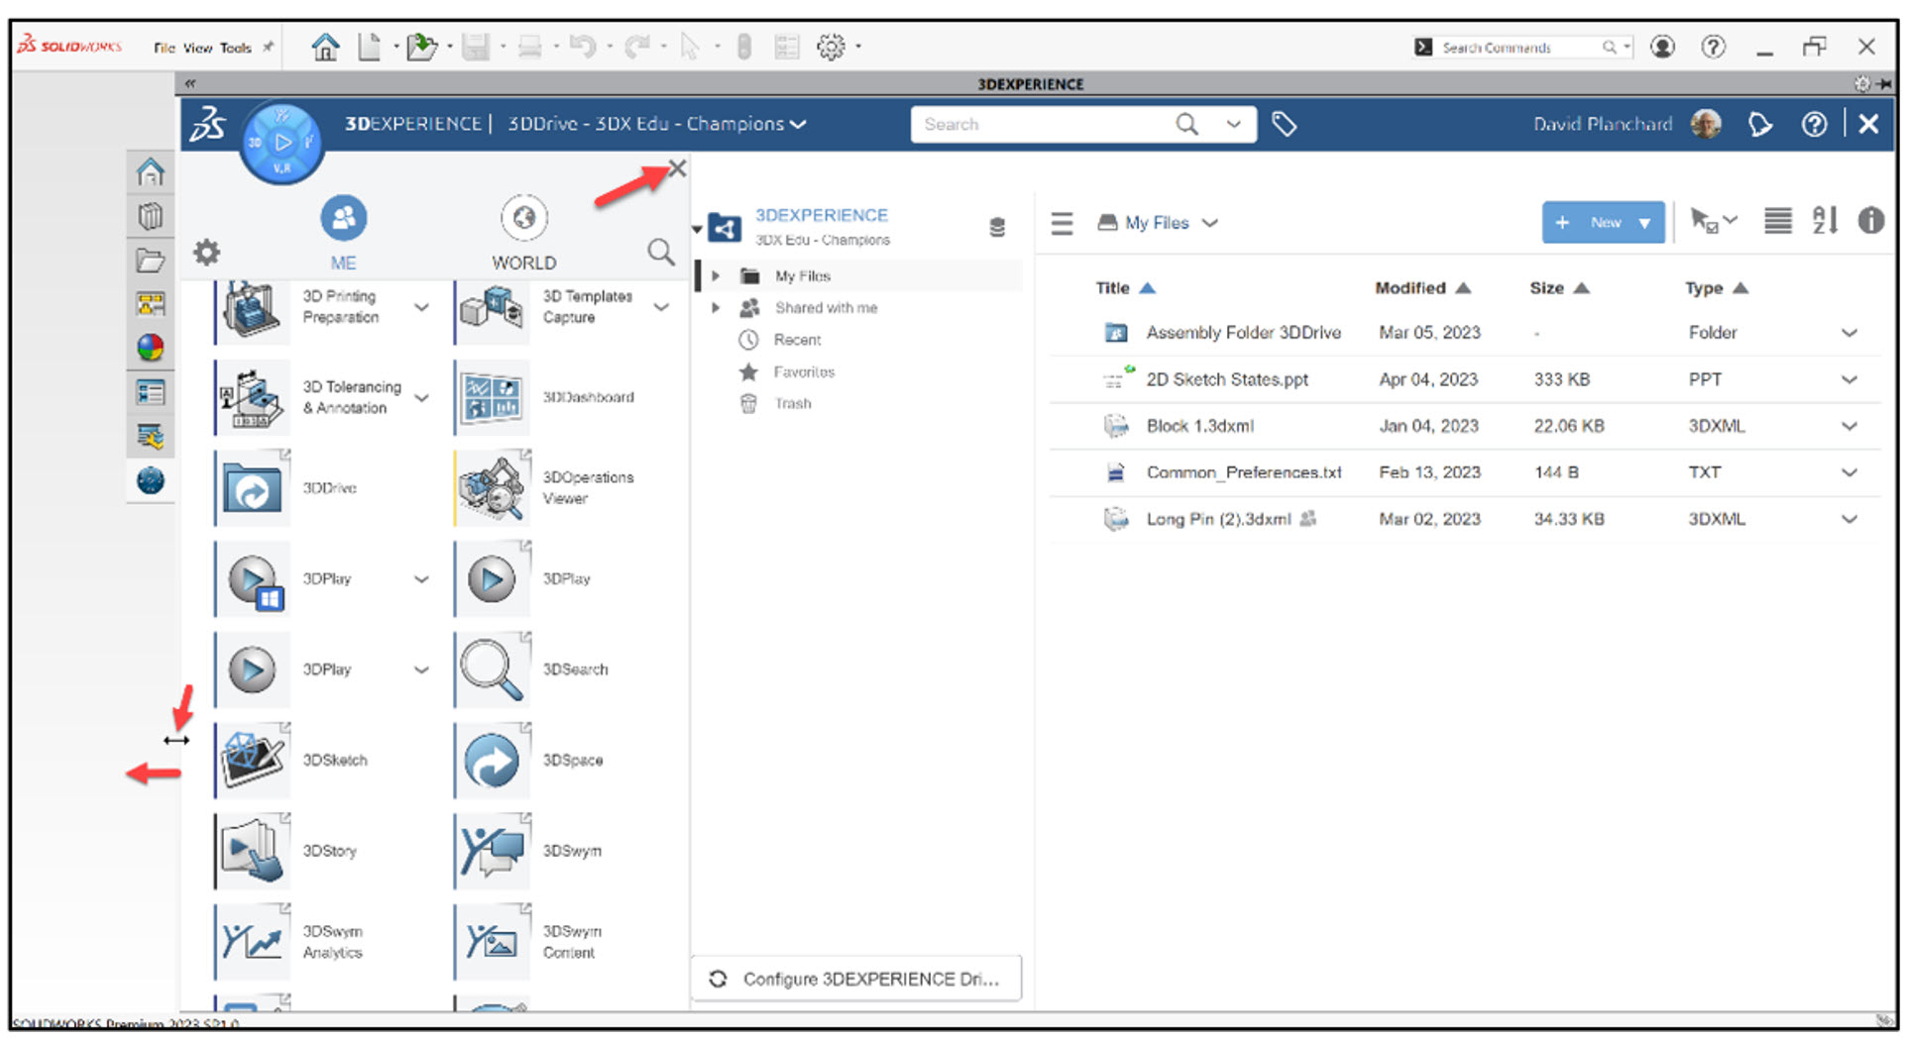Image resolution: width=1912 pixels, height=1038 pixels.
Task: Toggle the list view layout option
Action: tap(1777, 221)
